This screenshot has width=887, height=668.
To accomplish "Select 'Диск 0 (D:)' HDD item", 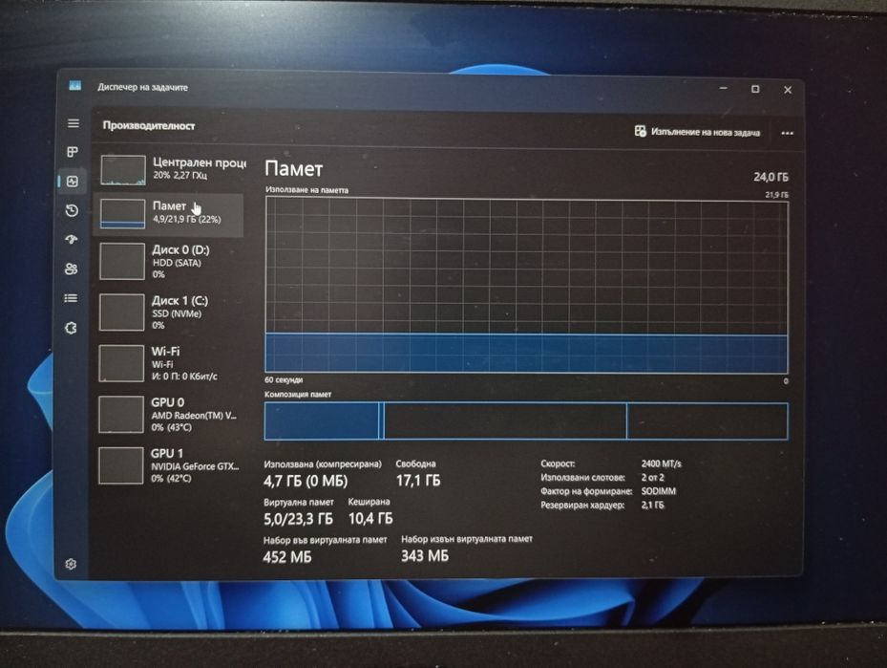I will [x=170, y=262].
